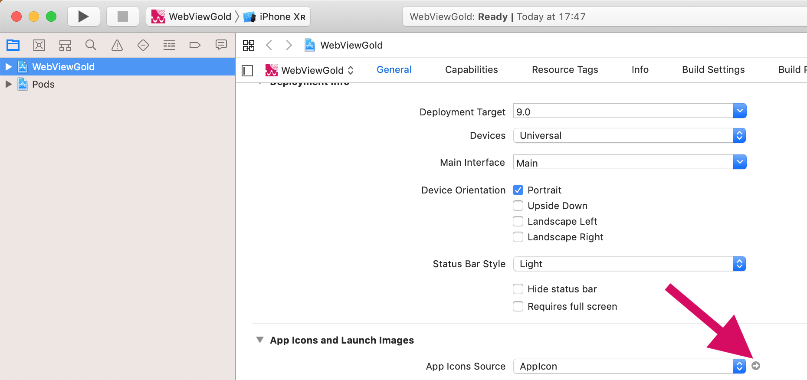Open the Symbol navigator icon
This screenshot has height=380, width=807.
65,45
